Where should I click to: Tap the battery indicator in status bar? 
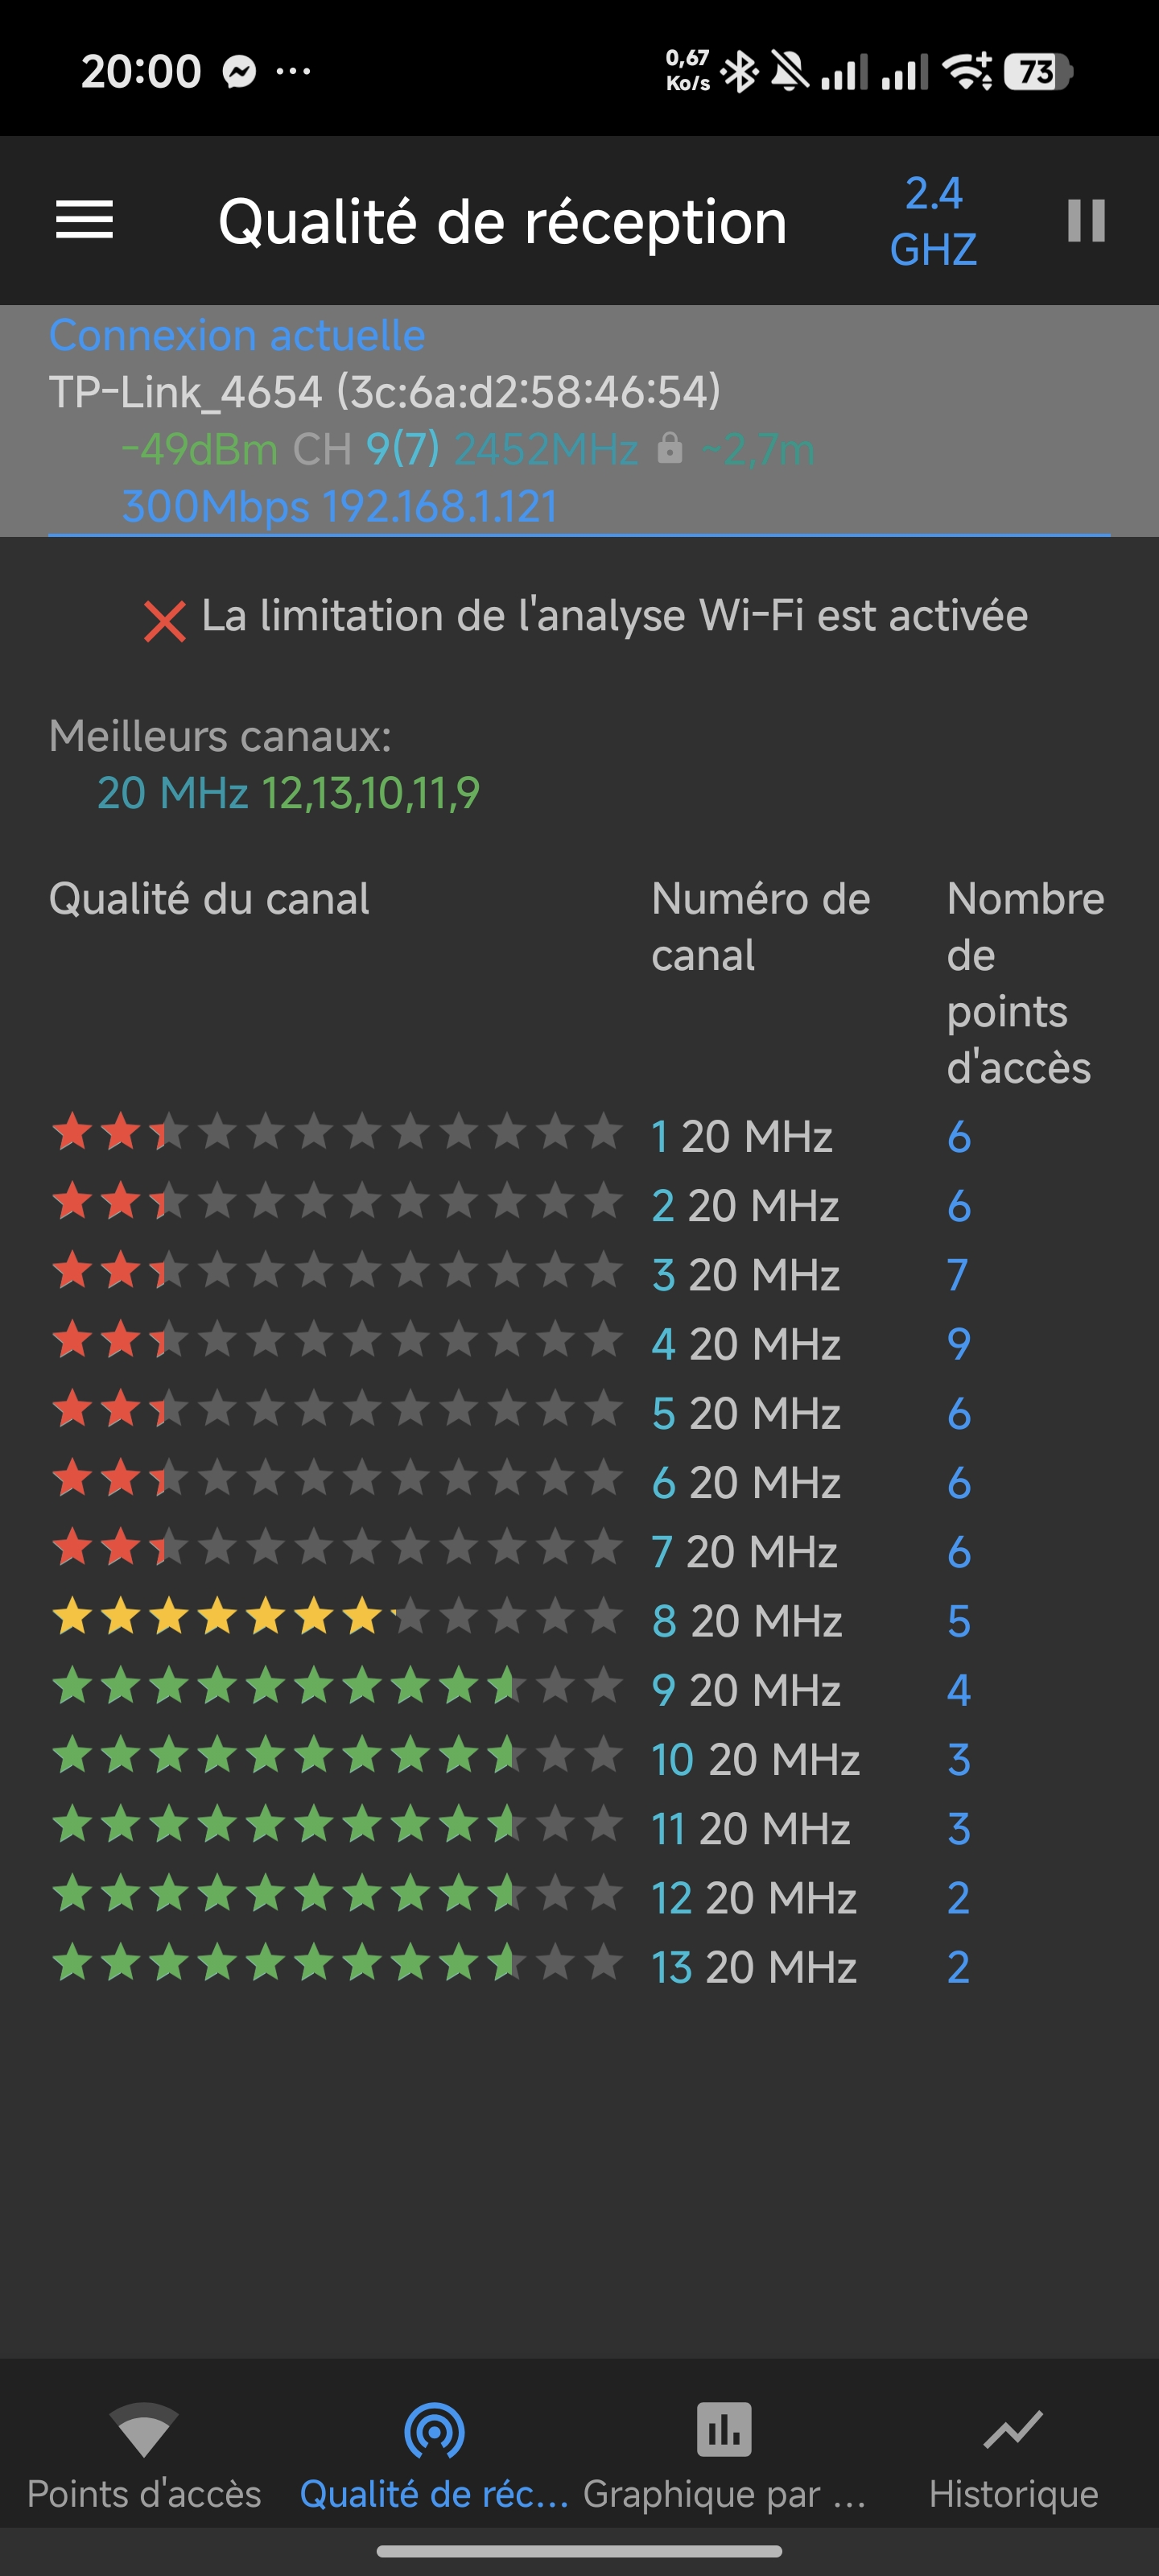point(1038,72)
